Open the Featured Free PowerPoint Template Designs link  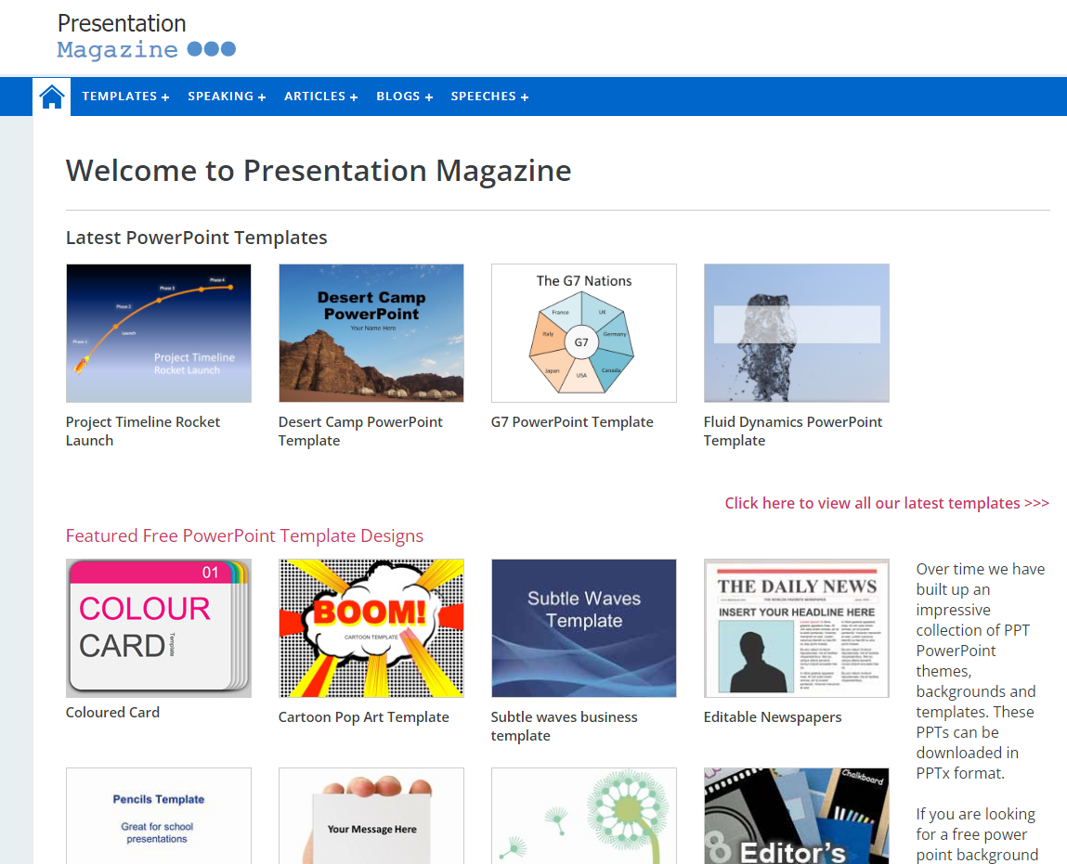244,535
